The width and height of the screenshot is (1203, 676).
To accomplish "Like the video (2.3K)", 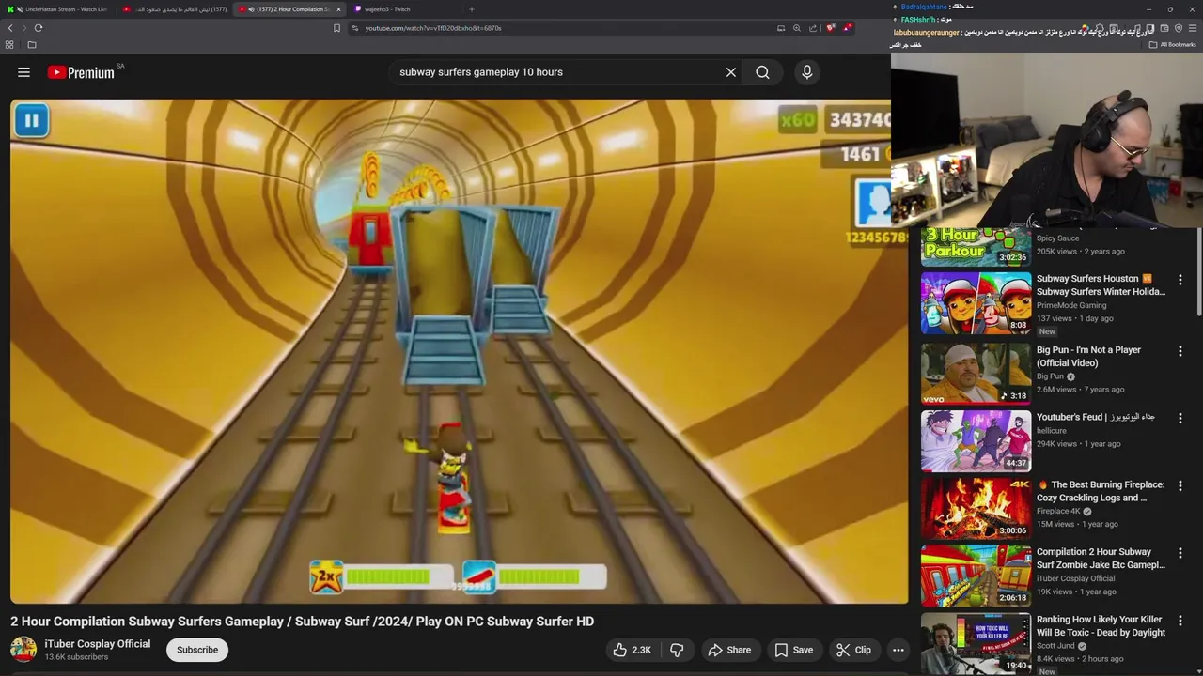I will pos(632,650).
